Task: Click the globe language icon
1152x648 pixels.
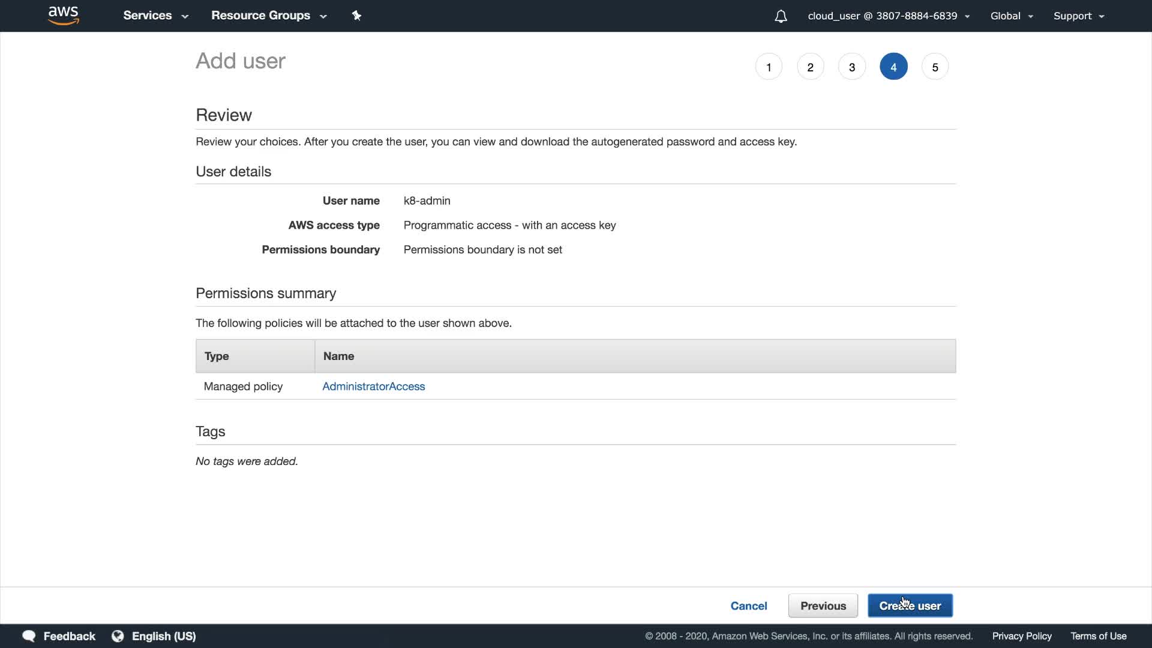Action: click(x=118, y=636)
